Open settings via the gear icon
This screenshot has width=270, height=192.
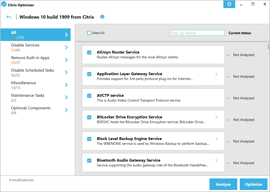coord(229,4)
